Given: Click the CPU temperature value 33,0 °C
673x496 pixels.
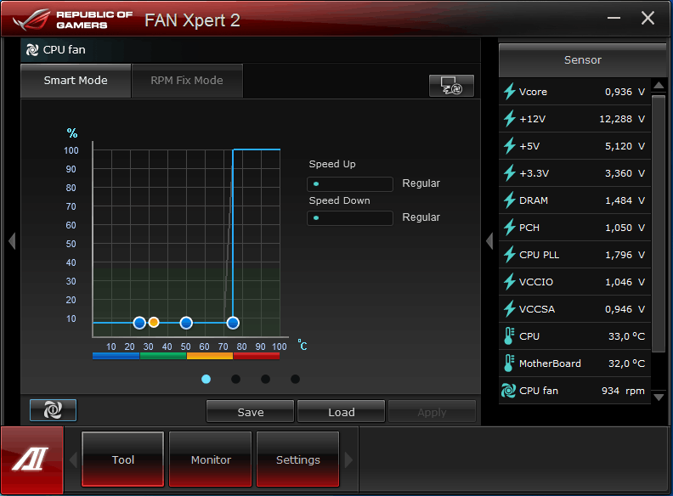Looking at the screenshot, I should (x=626, y=336).
